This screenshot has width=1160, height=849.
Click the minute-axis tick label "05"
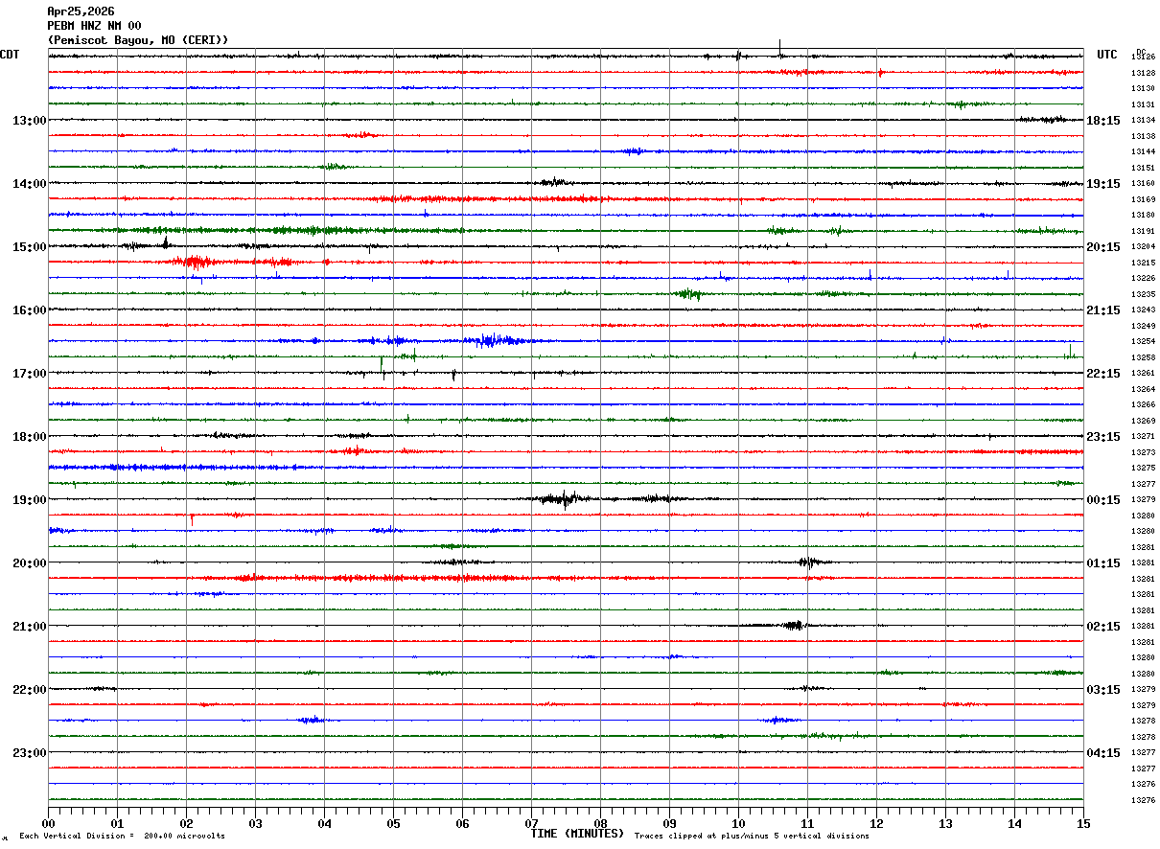click(393, 823)
